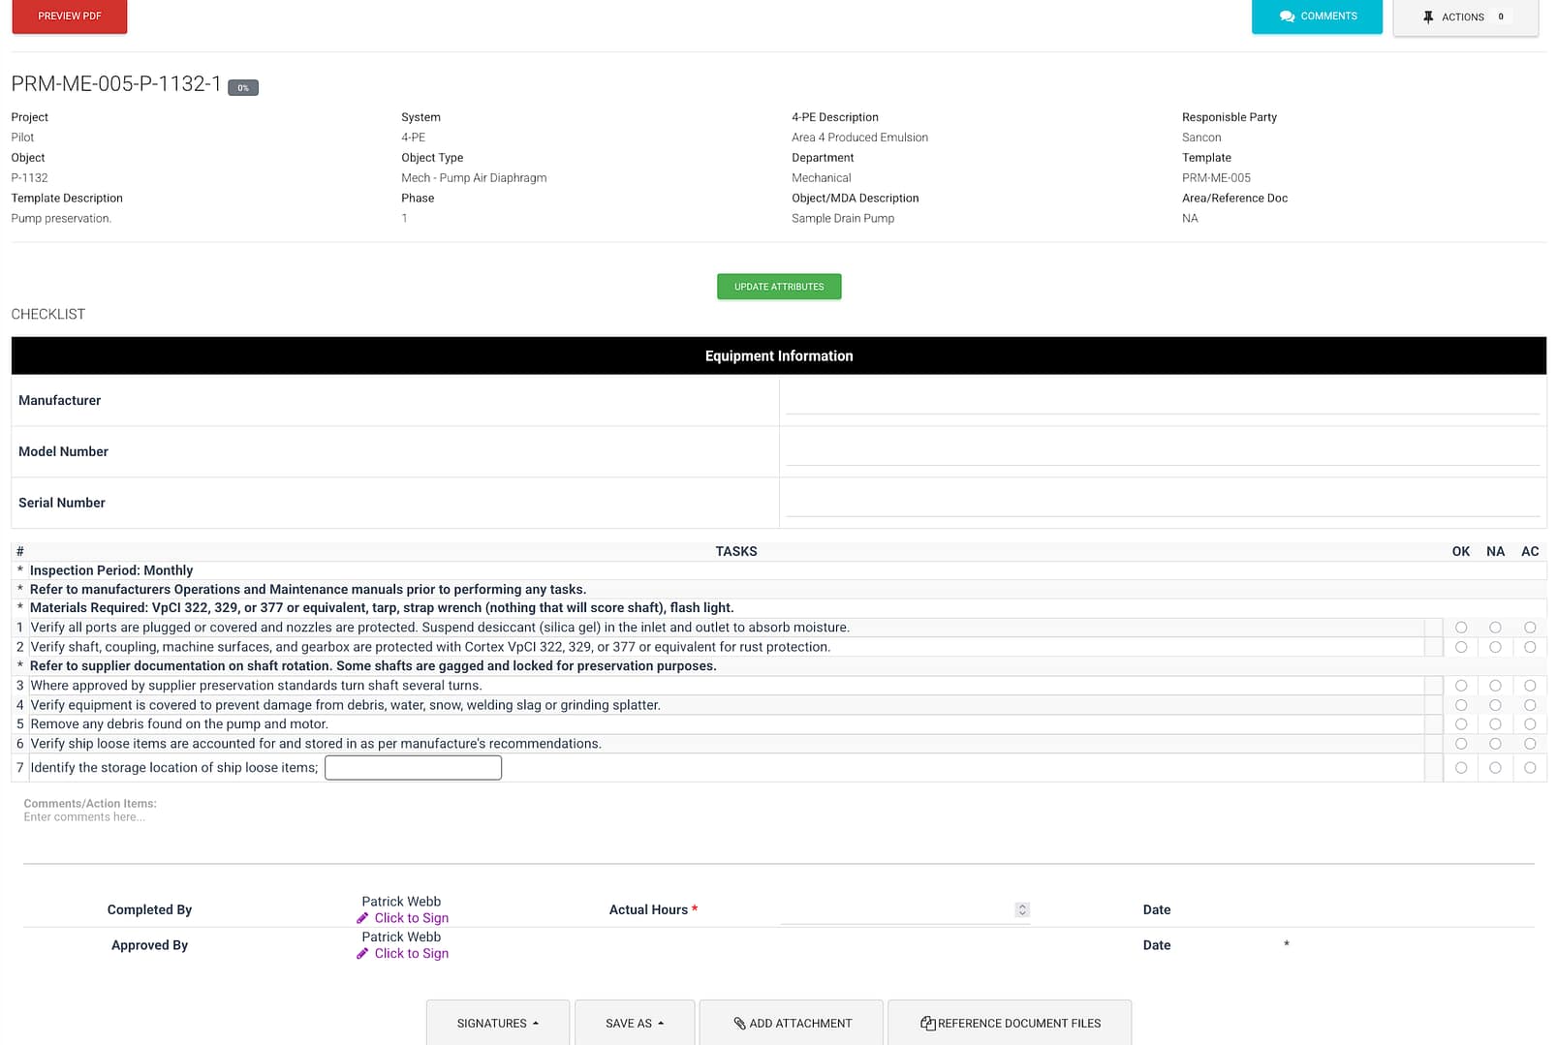Click pencil icon beside Approved By signature

point(362,954)
